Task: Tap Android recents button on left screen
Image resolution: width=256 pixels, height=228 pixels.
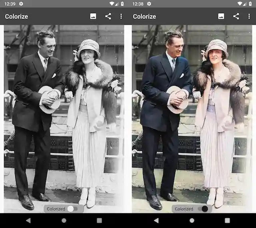Action: 99,220
